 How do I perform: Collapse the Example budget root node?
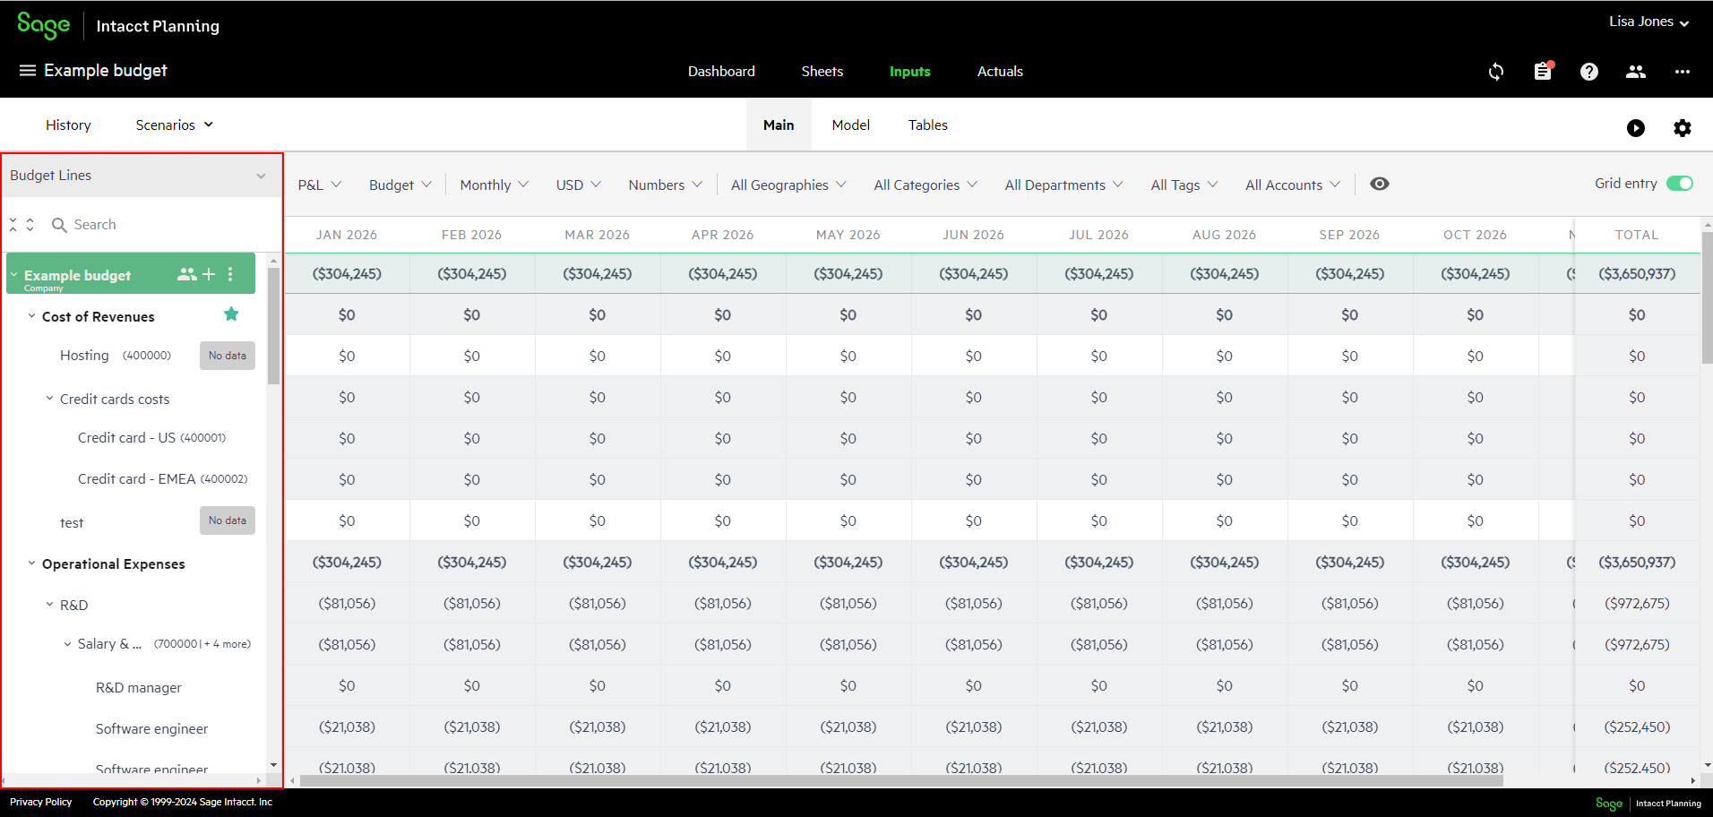tap(14, 274)
